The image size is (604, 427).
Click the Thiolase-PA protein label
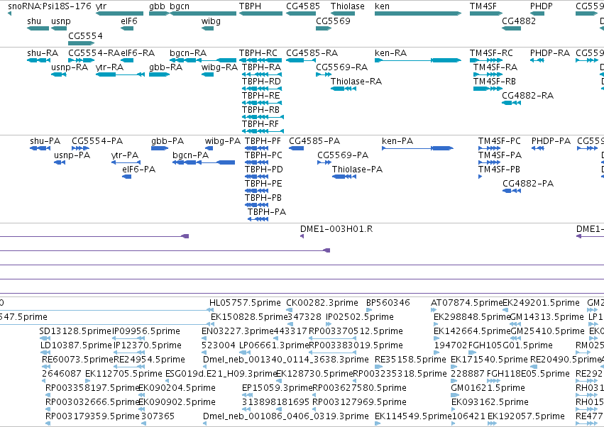[x=357, y=170]
